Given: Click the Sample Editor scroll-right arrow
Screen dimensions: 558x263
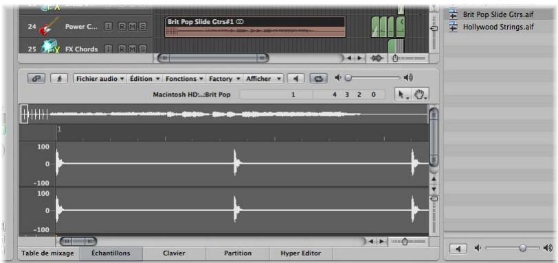Looking at the screenshot, I should coord(381,241).
